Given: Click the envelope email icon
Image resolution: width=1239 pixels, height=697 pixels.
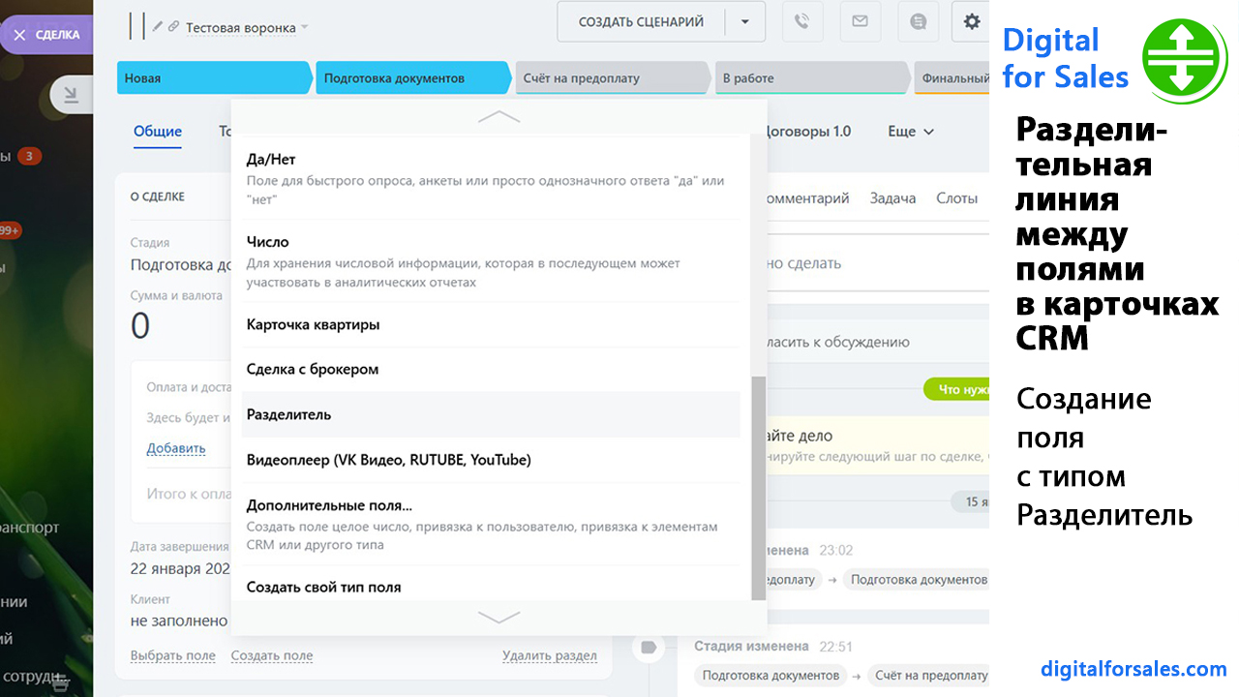Looking at the screenshot, I should pyautogui.click(x=860, y=21).
